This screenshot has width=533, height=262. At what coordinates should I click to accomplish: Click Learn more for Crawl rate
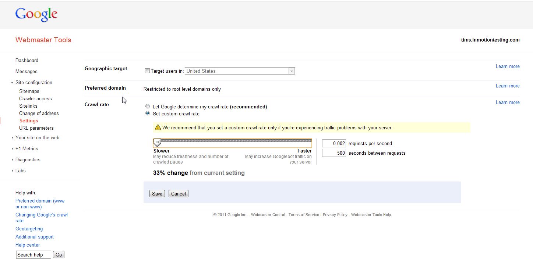pos(508,102)
